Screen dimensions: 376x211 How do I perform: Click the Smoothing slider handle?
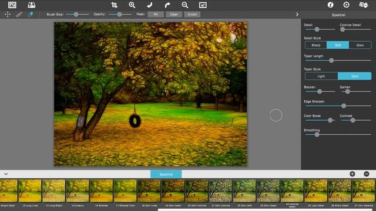pyautogui.click(x=317, y=134)
